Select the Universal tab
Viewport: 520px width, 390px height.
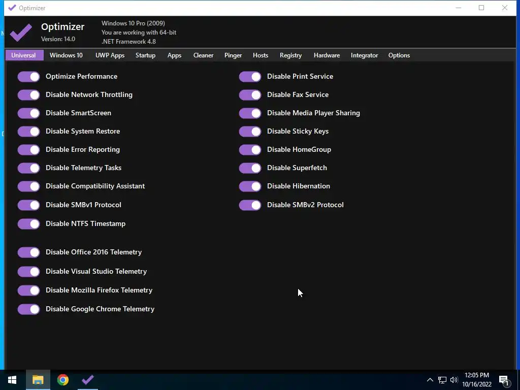pos(24,55)
